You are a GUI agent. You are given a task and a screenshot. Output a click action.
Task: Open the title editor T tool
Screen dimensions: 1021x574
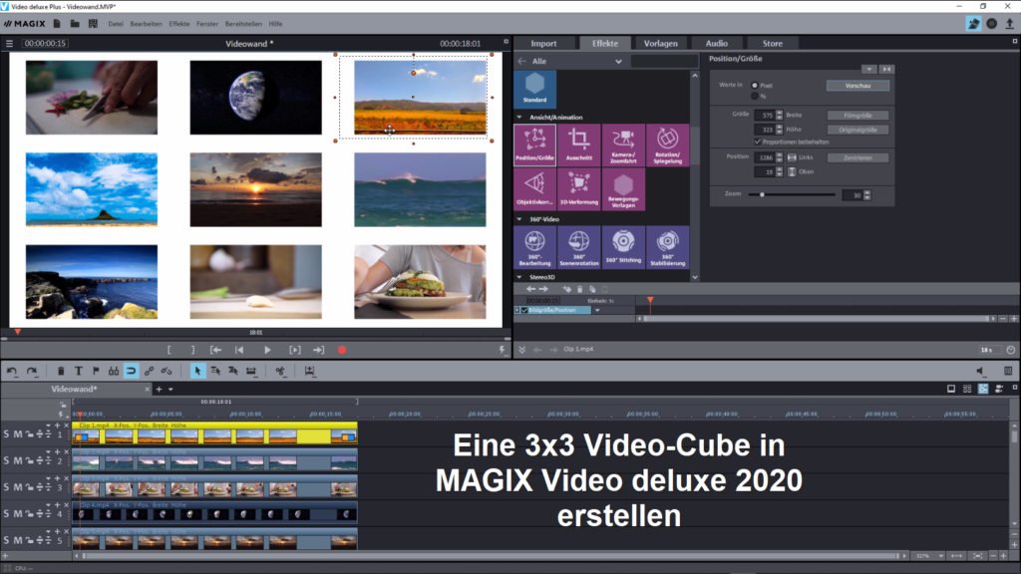(x=78, y=371)
